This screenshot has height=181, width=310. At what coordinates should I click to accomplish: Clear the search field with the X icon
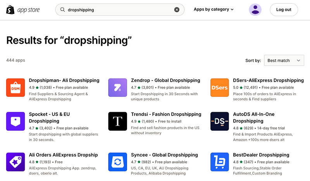point(177,10)
